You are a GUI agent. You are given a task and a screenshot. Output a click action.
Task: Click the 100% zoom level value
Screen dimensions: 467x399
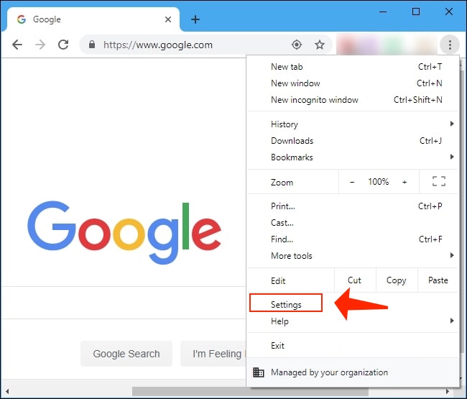[x=378, y=181]
